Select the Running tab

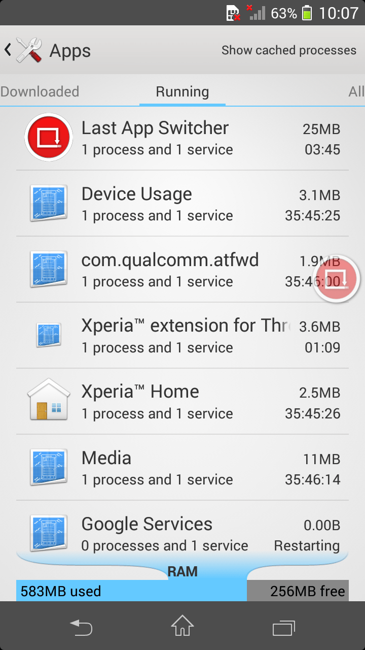click(182, 92)
